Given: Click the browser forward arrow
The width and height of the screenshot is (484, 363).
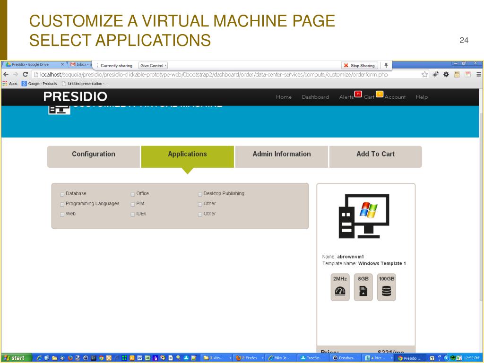Looking at the screenshot, I should tap(16, 74).
